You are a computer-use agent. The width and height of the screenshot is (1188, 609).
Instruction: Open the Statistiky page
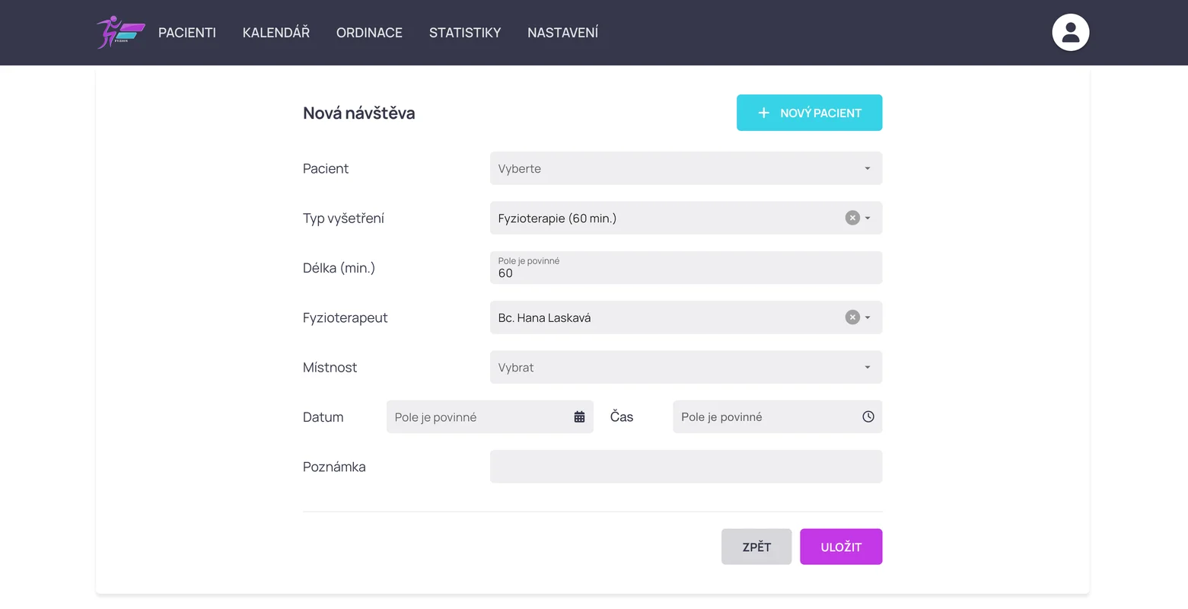(x=464, y=33)
